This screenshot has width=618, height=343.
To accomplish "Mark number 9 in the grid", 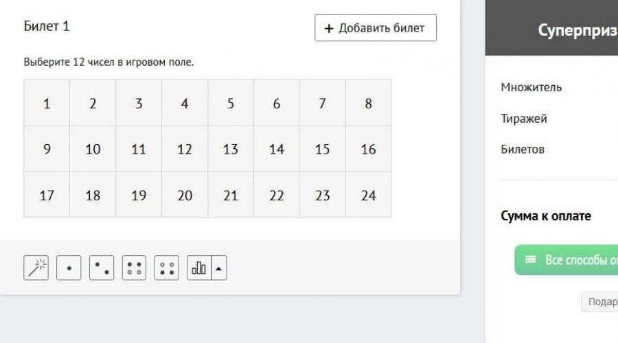I will (x=47, y=150).
